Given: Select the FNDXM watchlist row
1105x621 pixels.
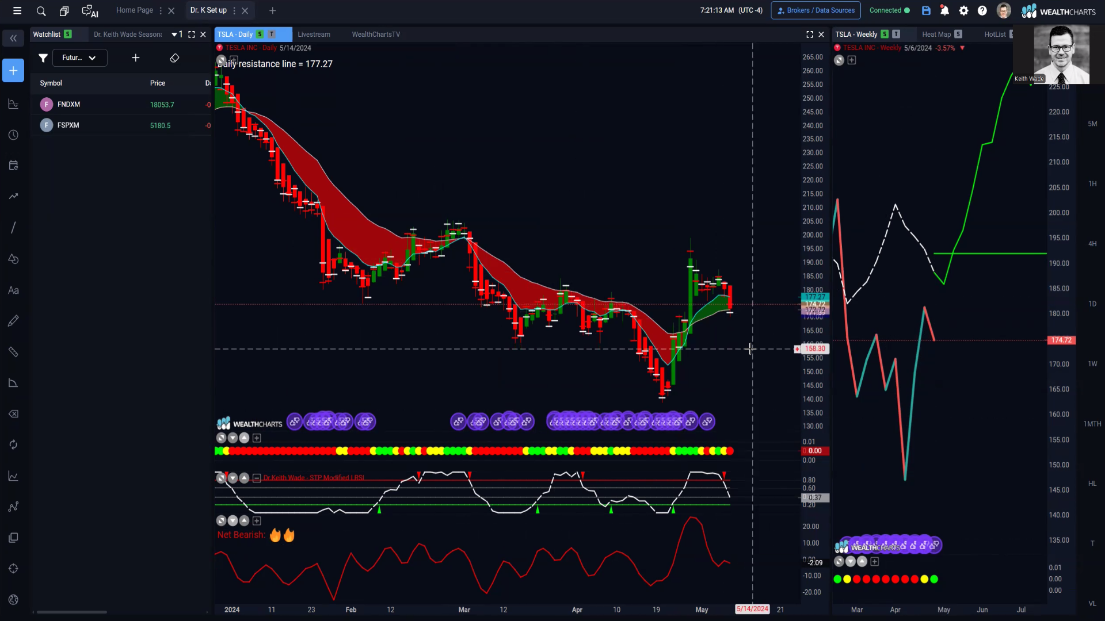Looking at the screenshot, I should coord(121,104).
